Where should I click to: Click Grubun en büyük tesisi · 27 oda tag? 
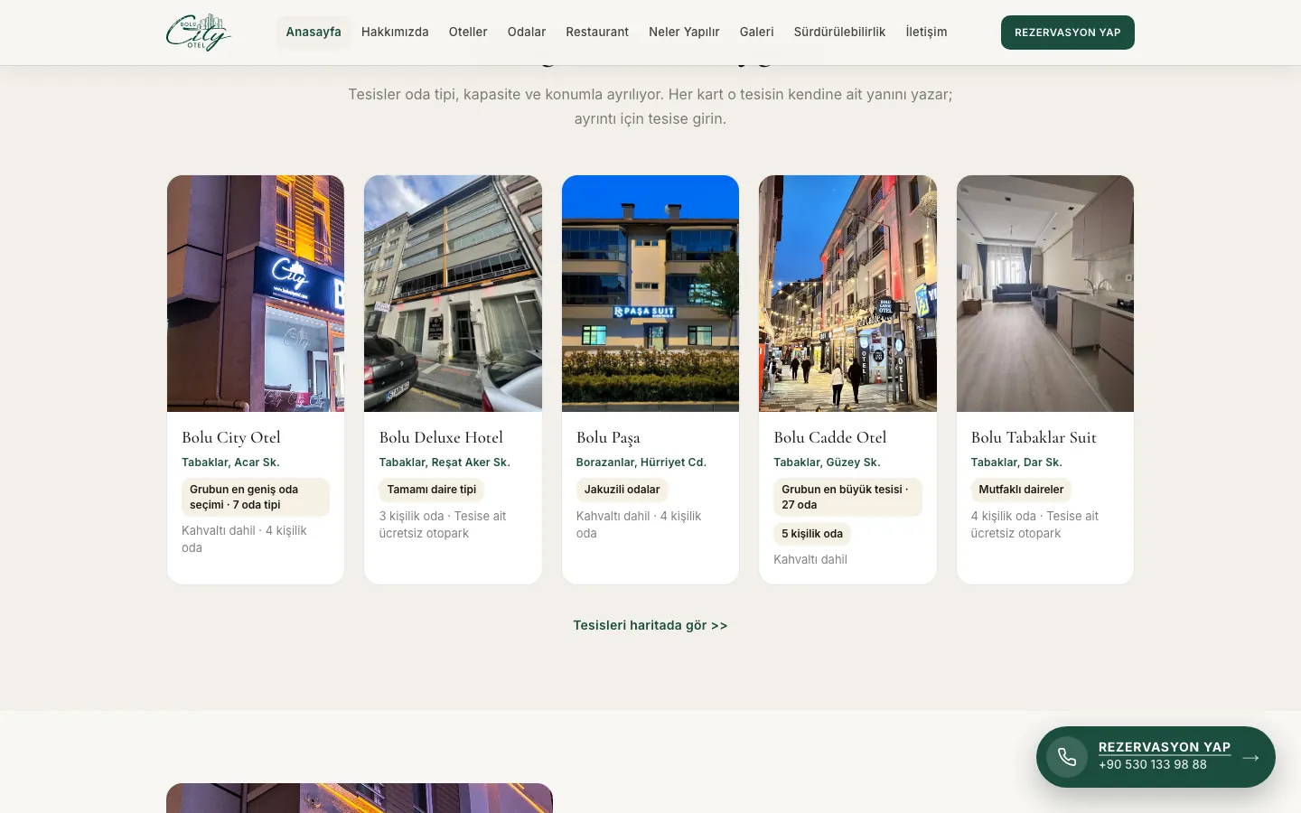pos(847,497)
